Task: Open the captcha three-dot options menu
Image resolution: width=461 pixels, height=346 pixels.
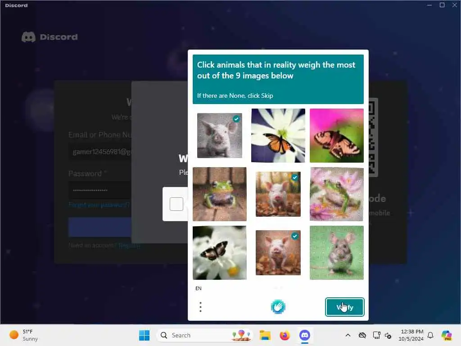Action: coord(200,307)
